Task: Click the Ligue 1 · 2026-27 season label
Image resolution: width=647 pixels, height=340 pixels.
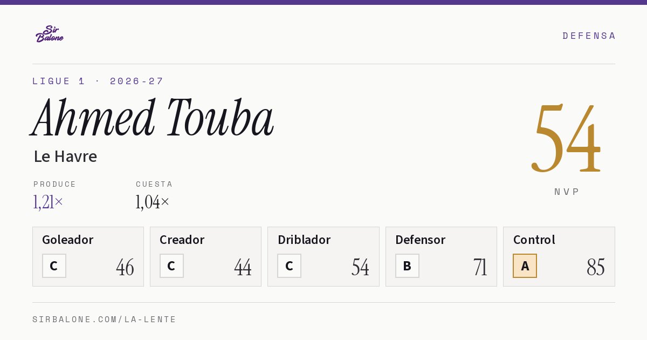Action: click(x=98, y=81)
